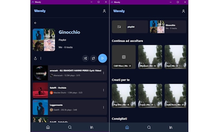The image size is (219, 132).
Task: Open album art of GLI SBANDATI HANNO PERSO
Action: (x=40, y=73)
